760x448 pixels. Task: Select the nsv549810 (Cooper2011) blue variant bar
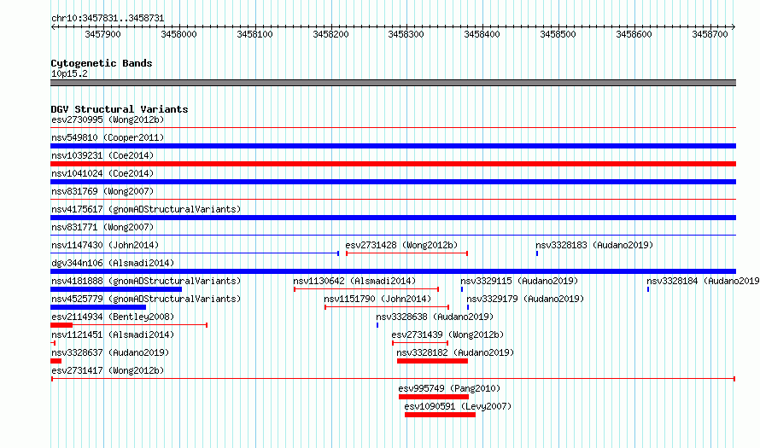(x=393, y=146)
